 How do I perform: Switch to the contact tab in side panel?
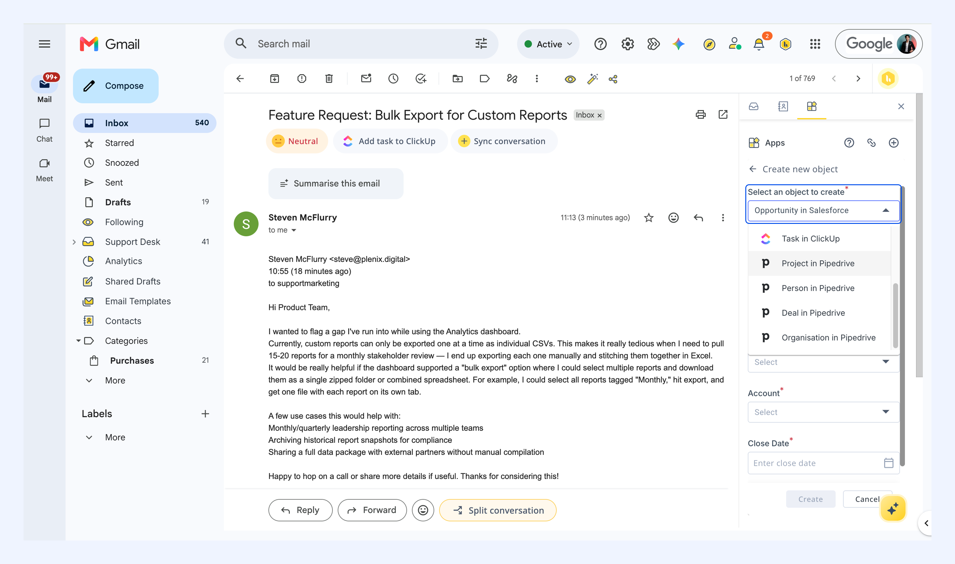tap(783, 106)
